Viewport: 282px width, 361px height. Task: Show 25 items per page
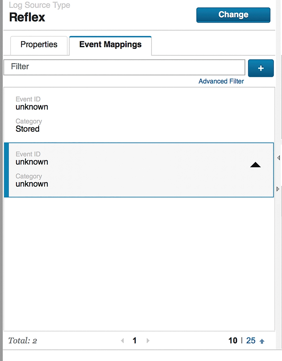pyautogui.click(x=251, y=341)
